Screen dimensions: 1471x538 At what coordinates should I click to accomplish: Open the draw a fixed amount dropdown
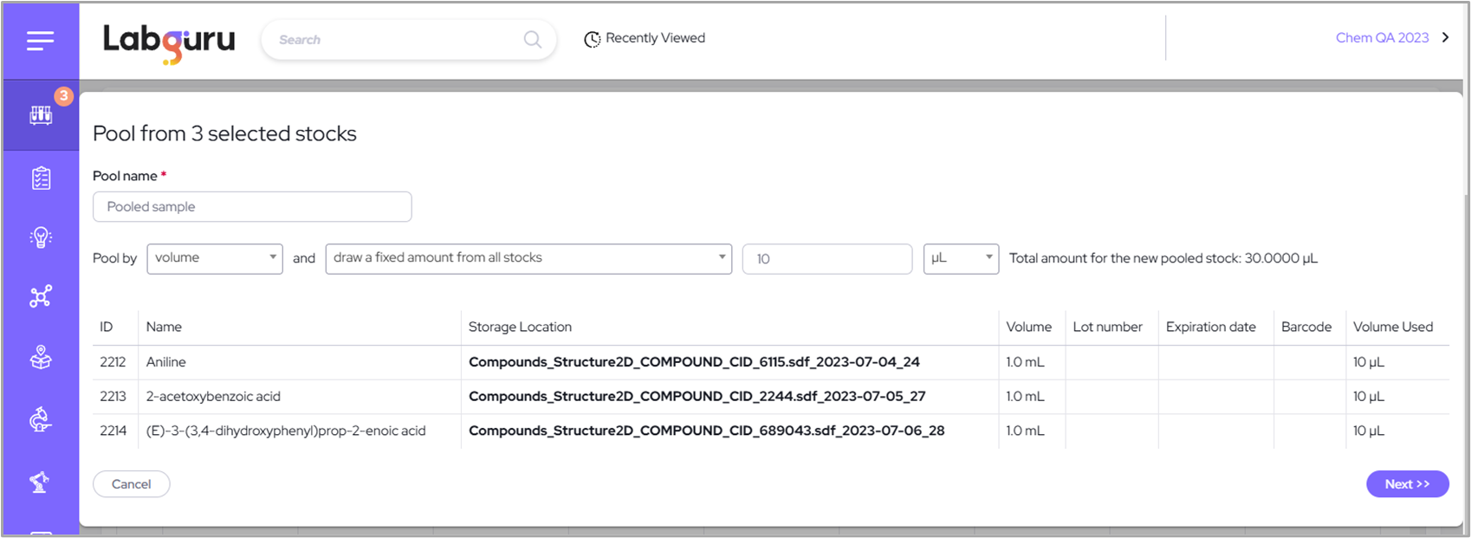[528, 258]
